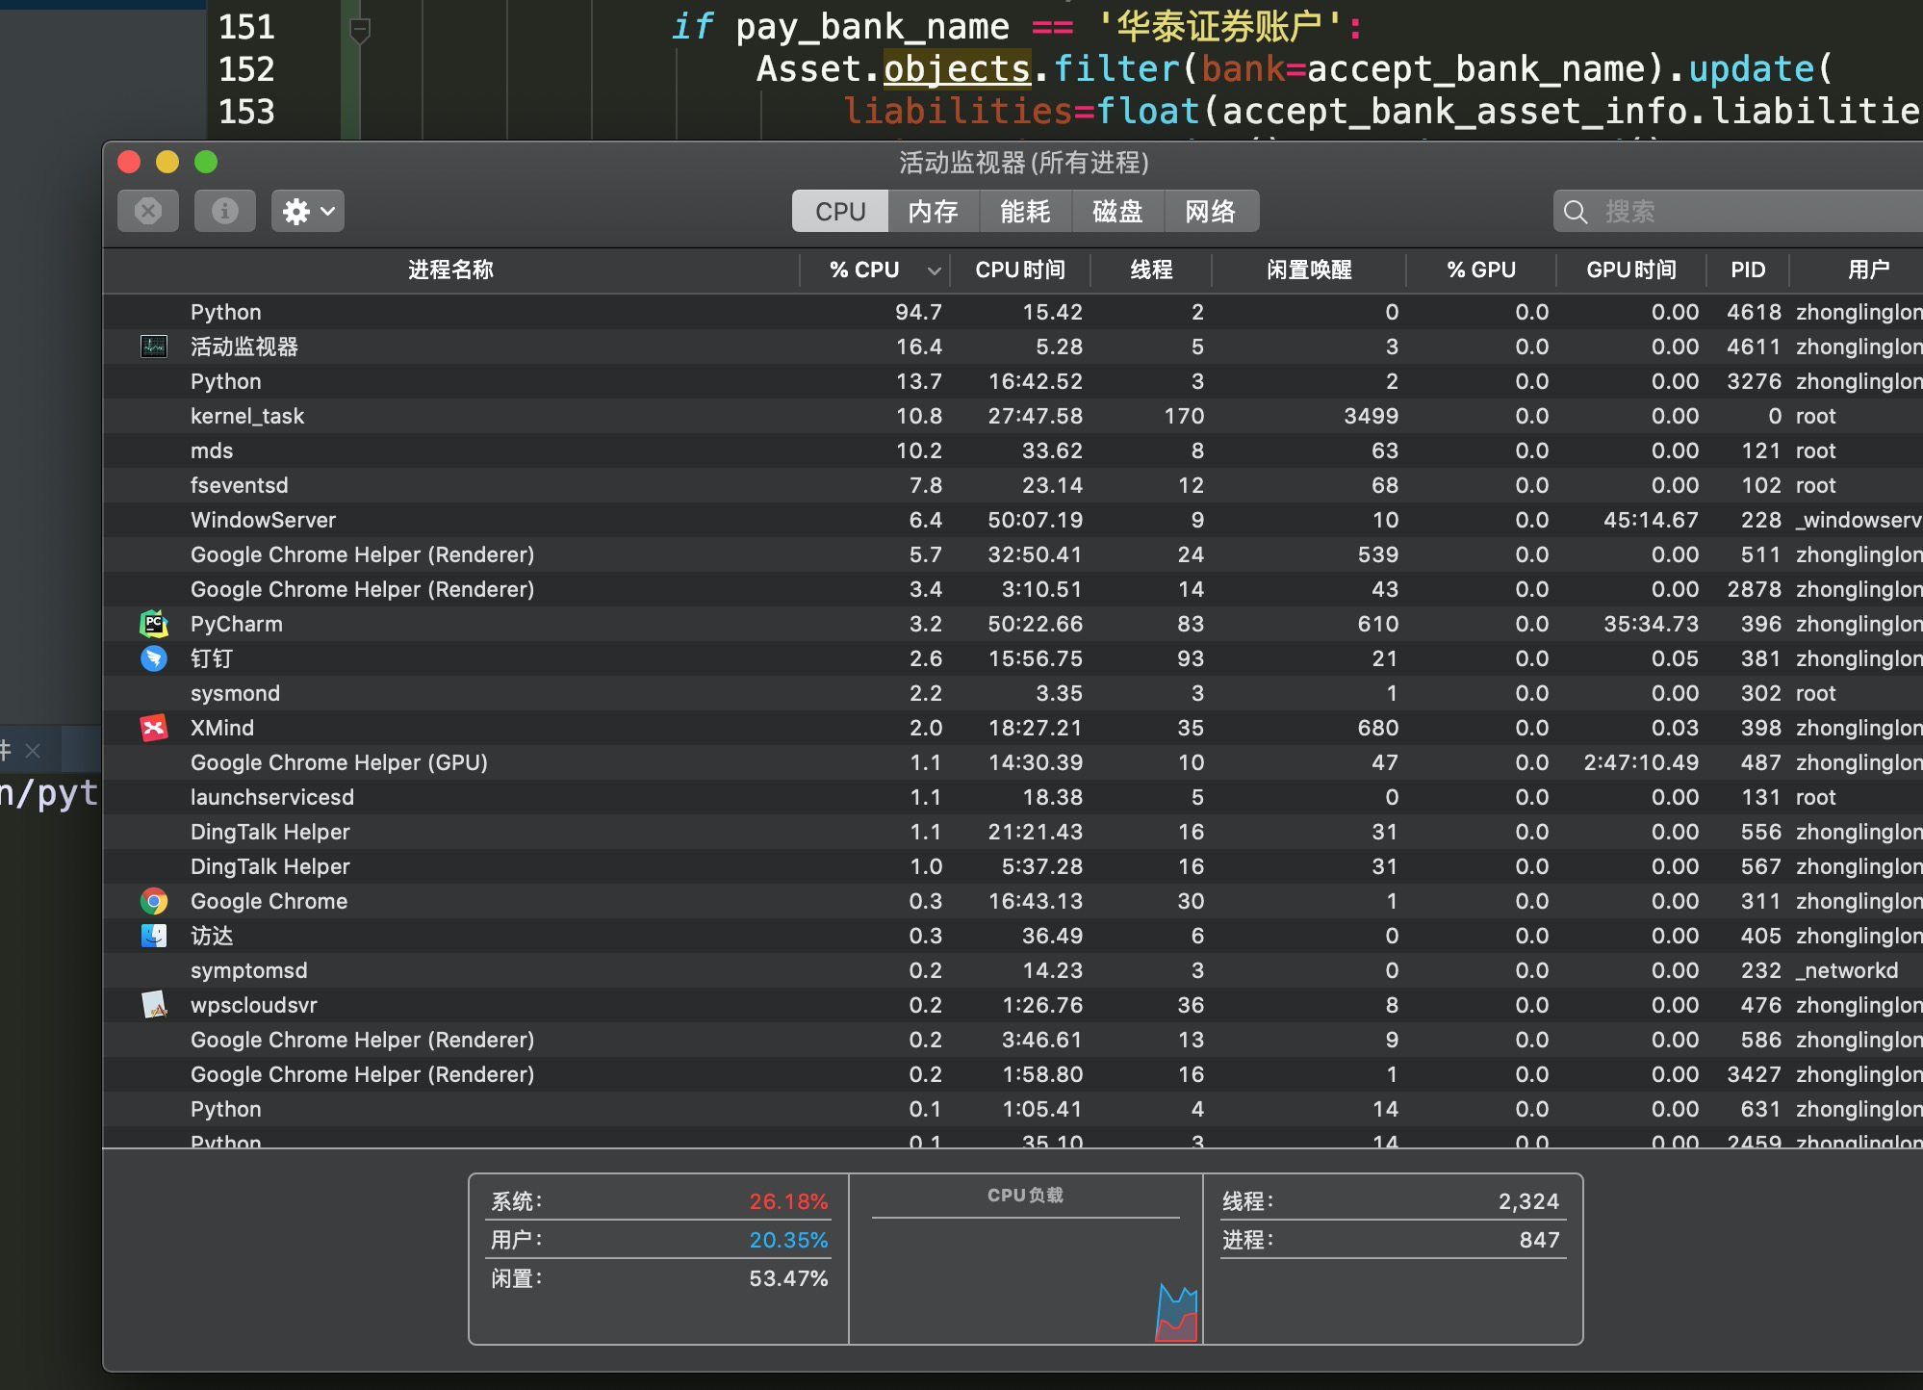Sort by GPU时间 column header
Screen dimensions: 1923x1390
[1631, 270]
